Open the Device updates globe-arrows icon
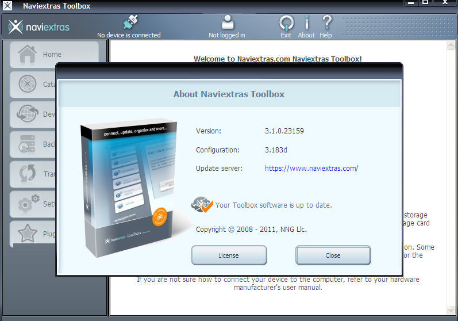 28,114
